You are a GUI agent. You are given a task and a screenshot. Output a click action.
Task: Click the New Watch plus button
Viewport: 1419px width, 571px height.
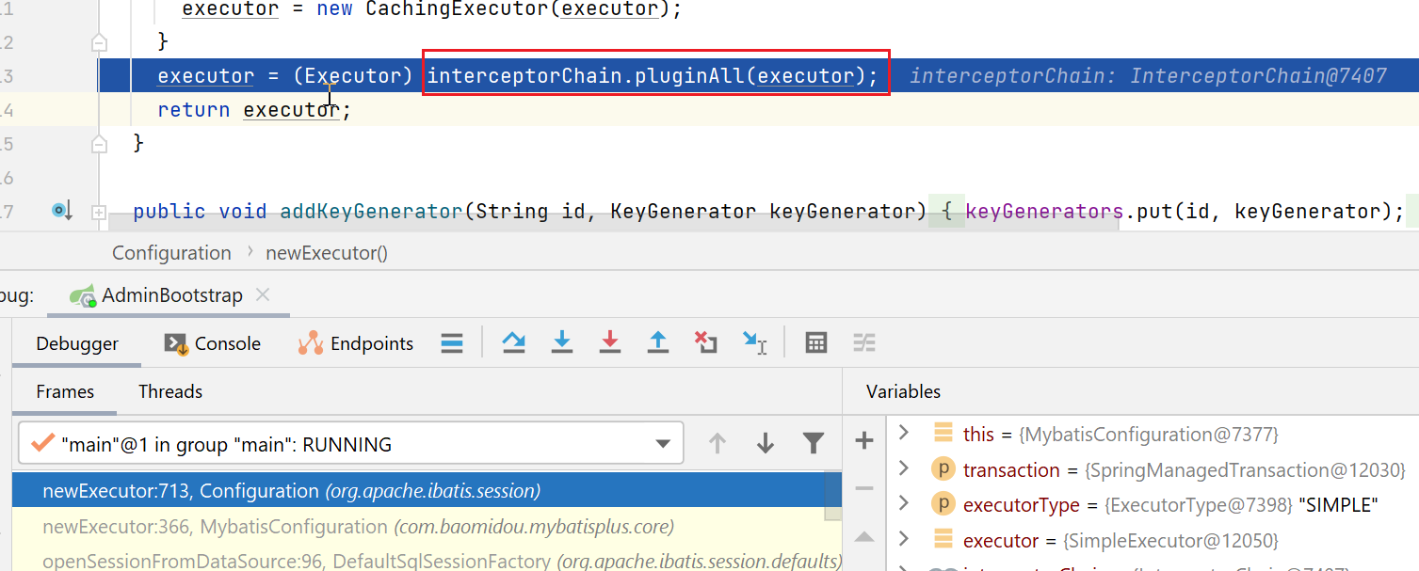[864, 440]
